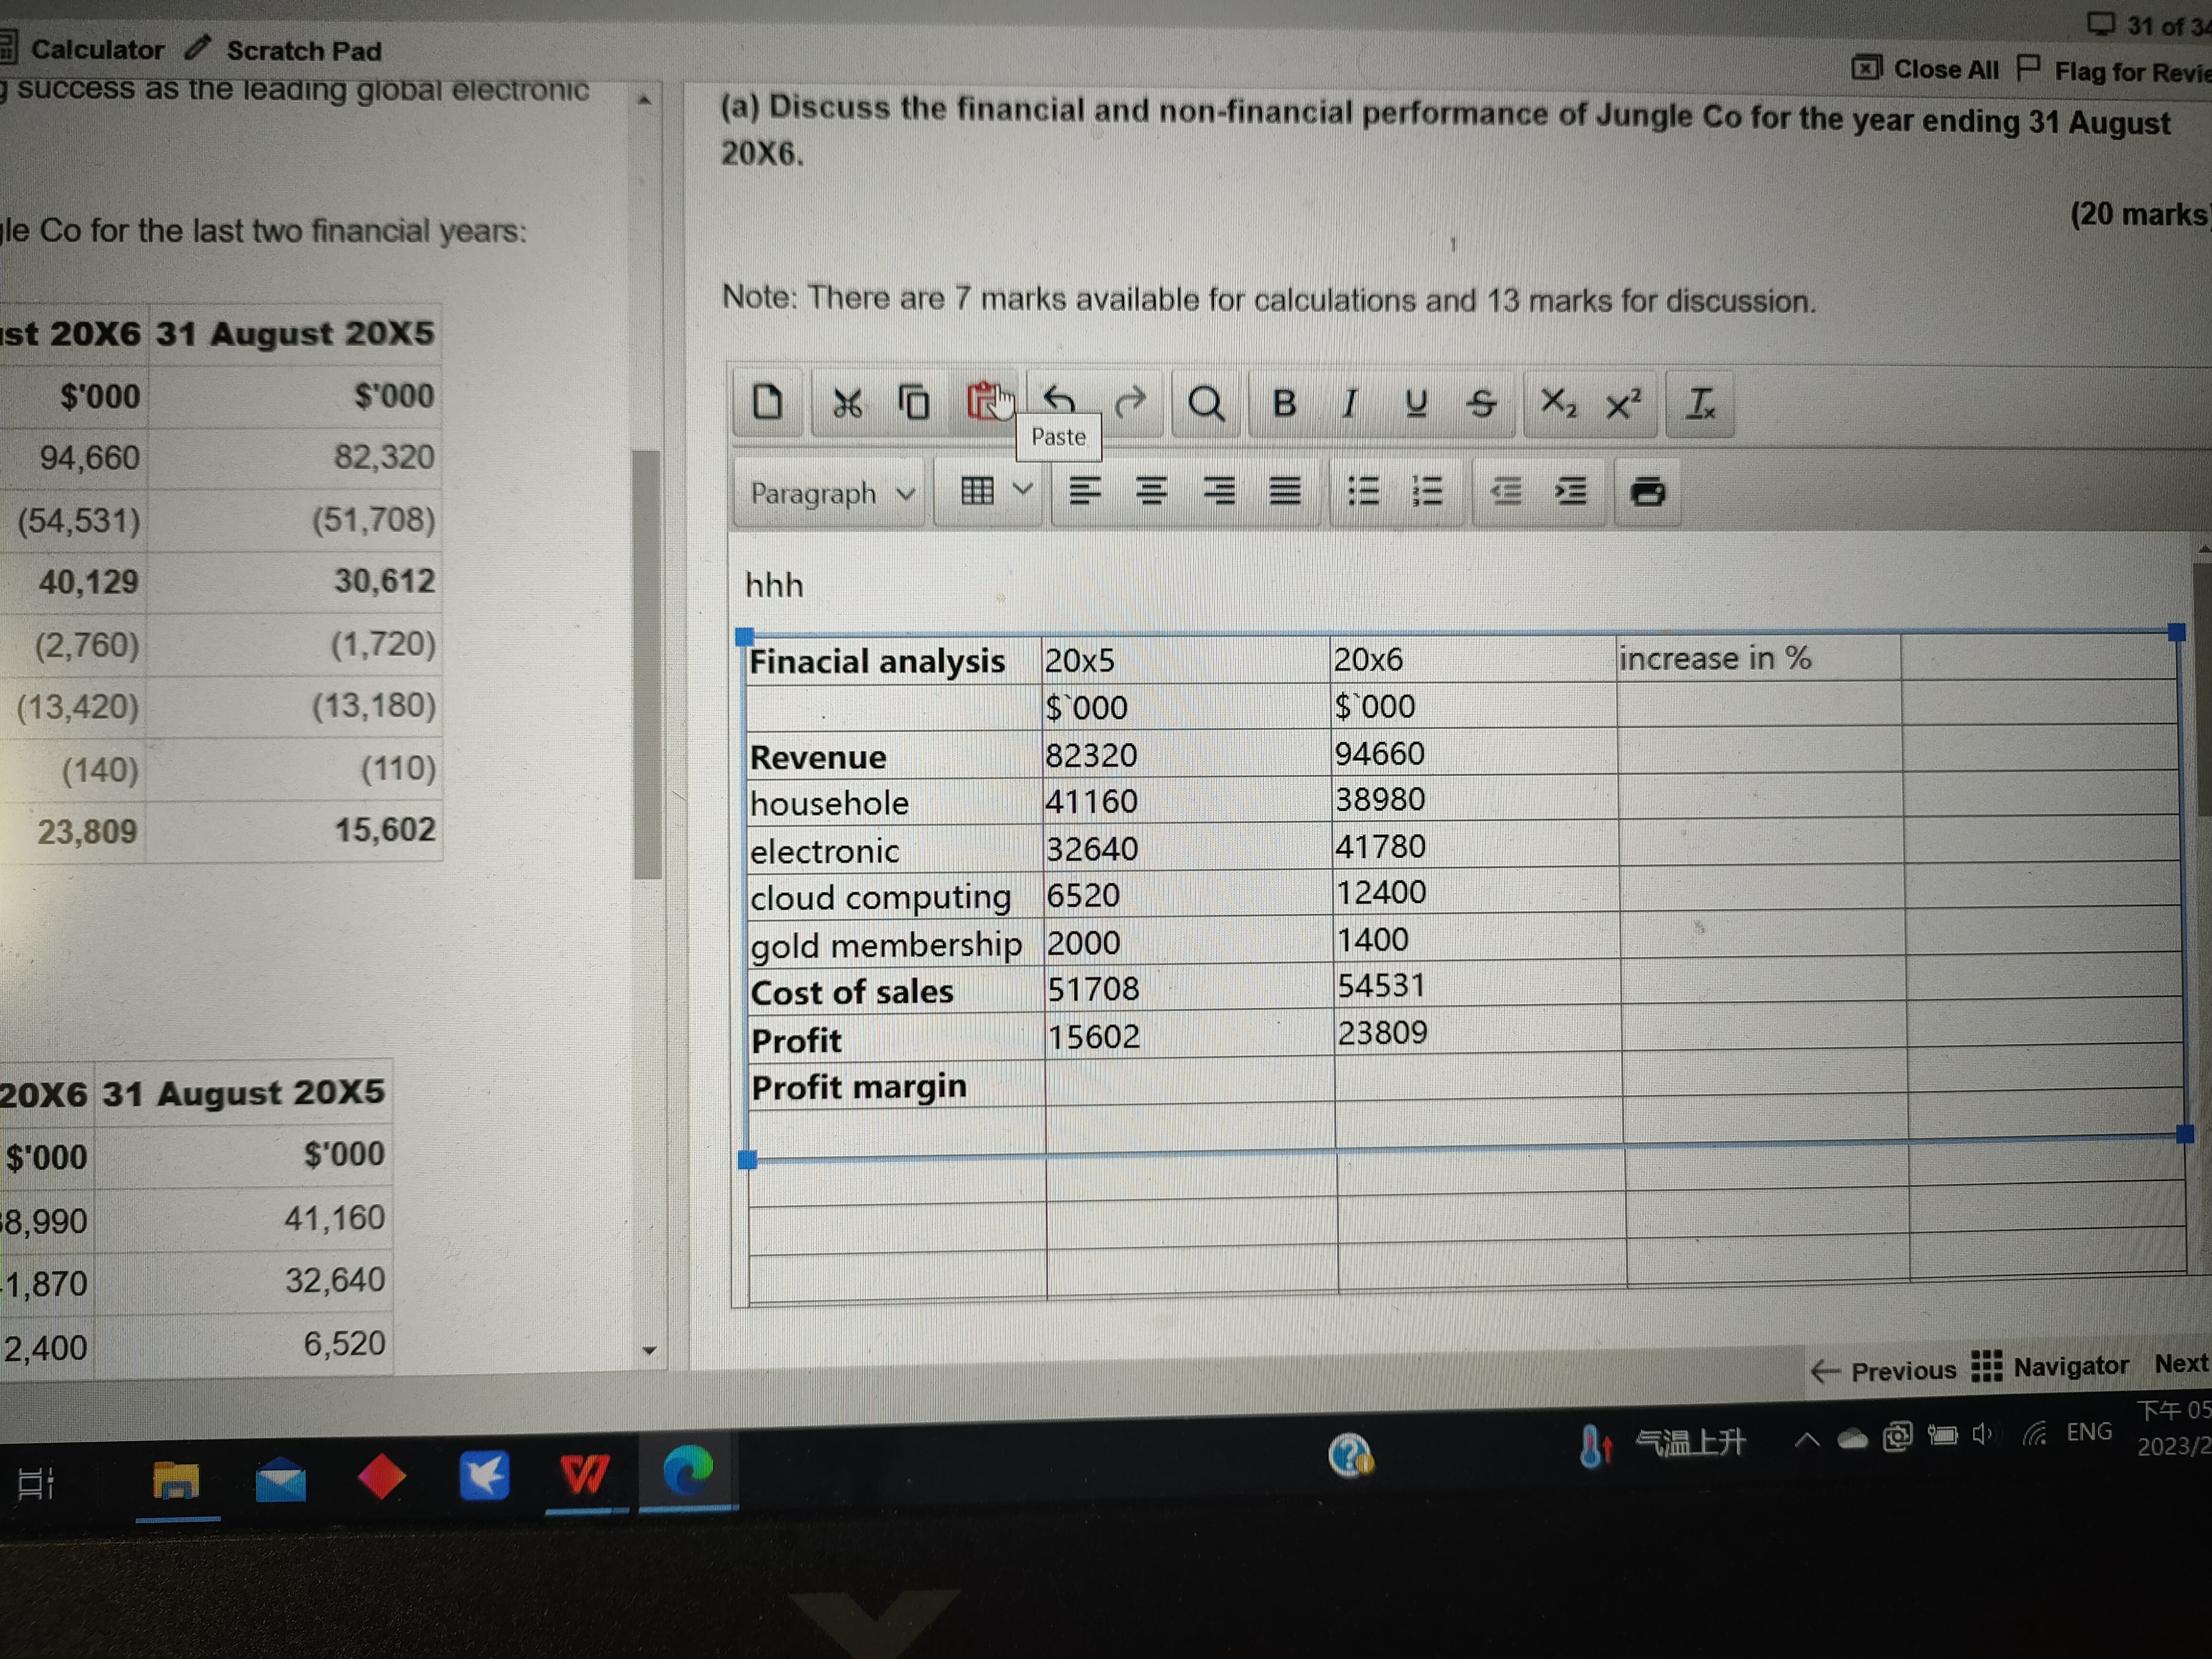Toggle Underline formatting
The image size is (2212, 1659).
click(x=1415, y=403)
